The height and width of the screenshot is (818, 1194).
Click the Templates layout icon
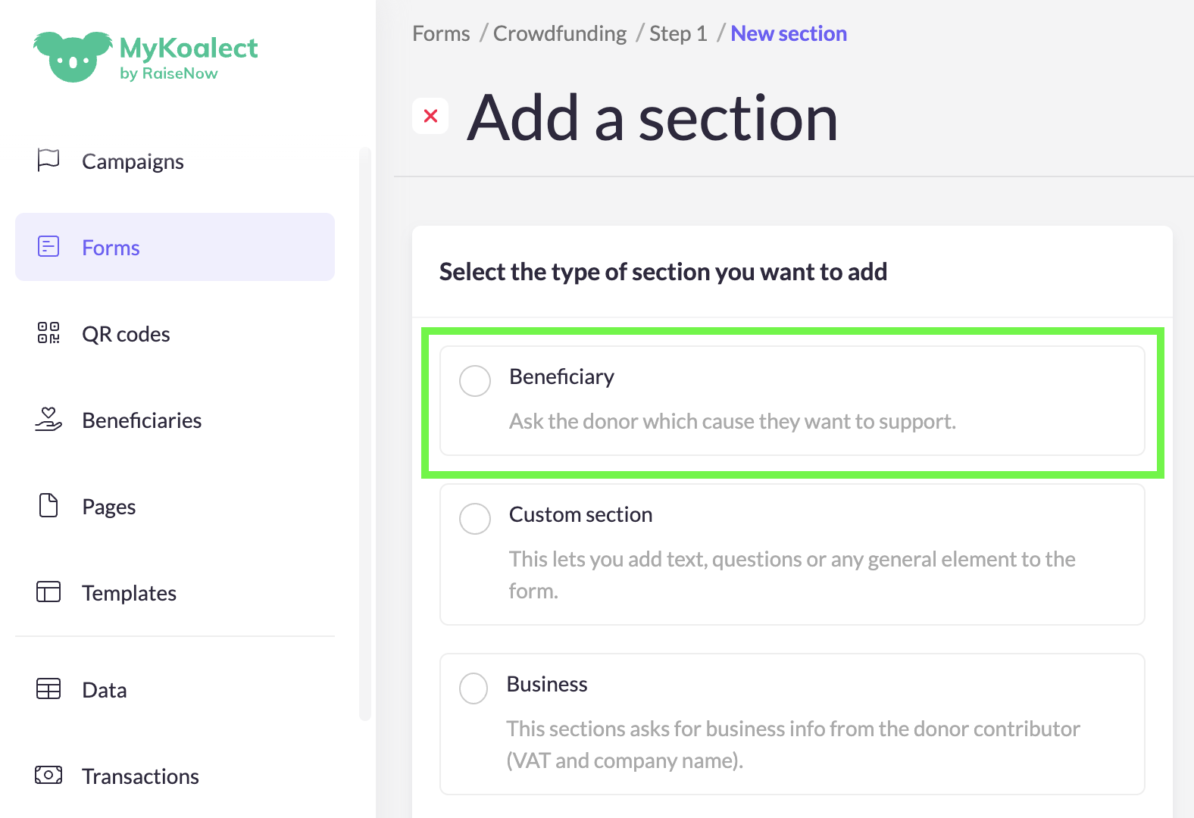48,592
